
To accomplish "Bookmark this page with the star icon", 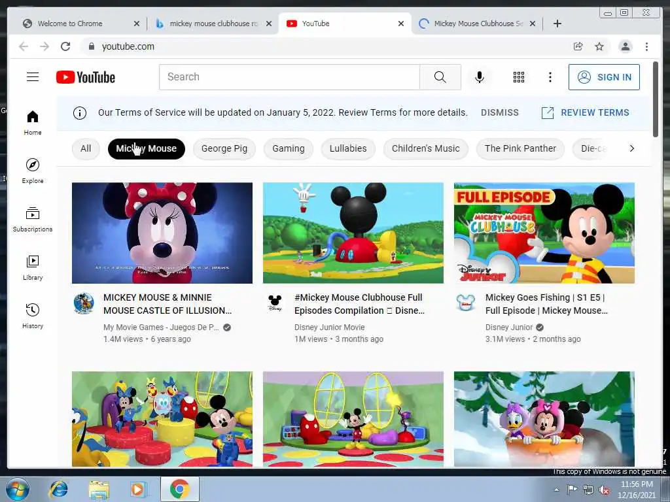I will pos(599,46).
